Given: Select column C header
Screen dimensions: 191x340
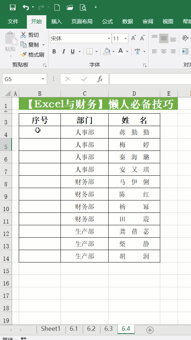Looking at the screenshot, I should (x=85, y=93).
